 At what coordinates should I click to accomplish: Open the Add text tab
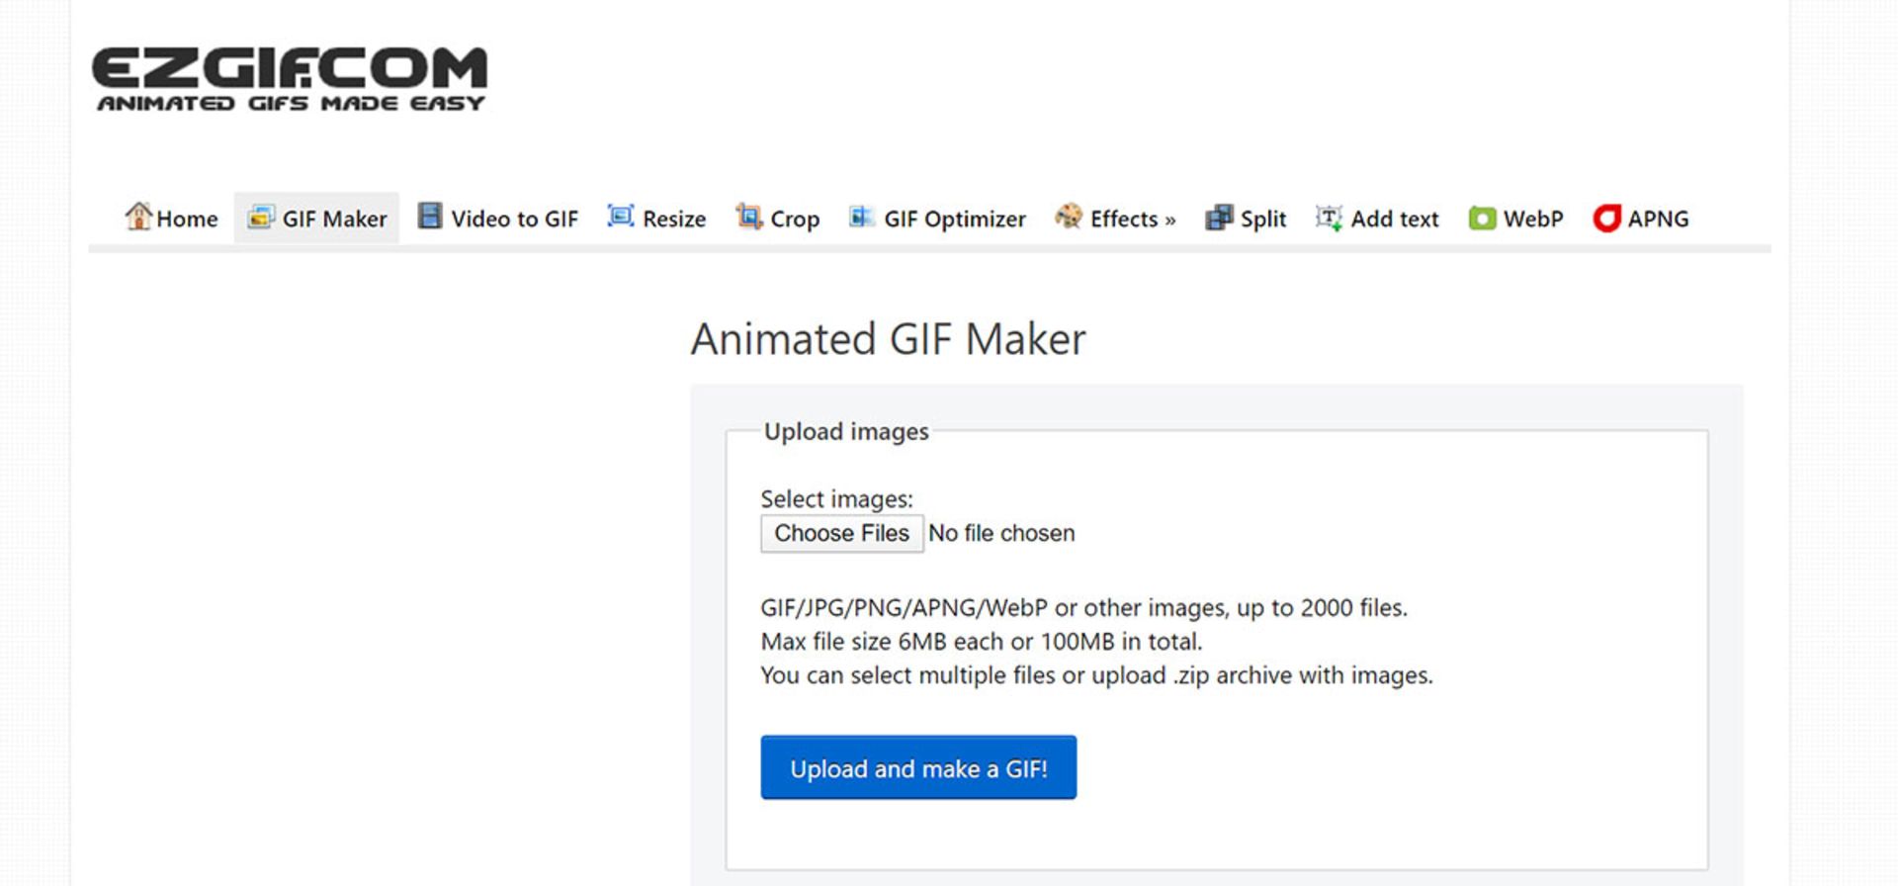click(x=1394, y=220)
